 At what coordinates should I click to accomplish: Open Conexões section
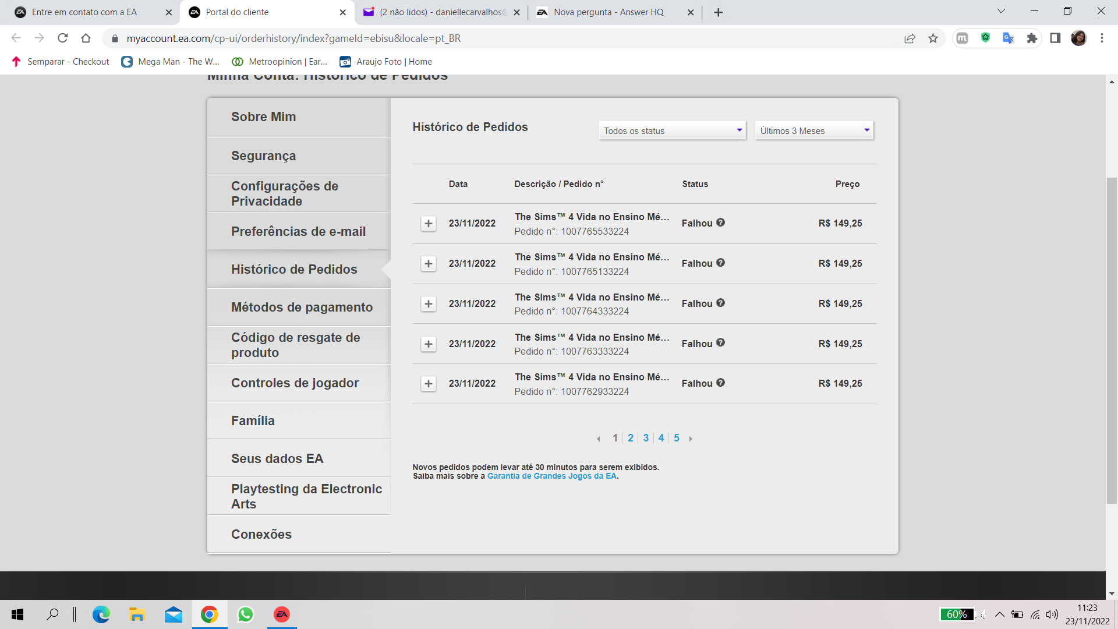pyautogui.click(x=299, y=535)
